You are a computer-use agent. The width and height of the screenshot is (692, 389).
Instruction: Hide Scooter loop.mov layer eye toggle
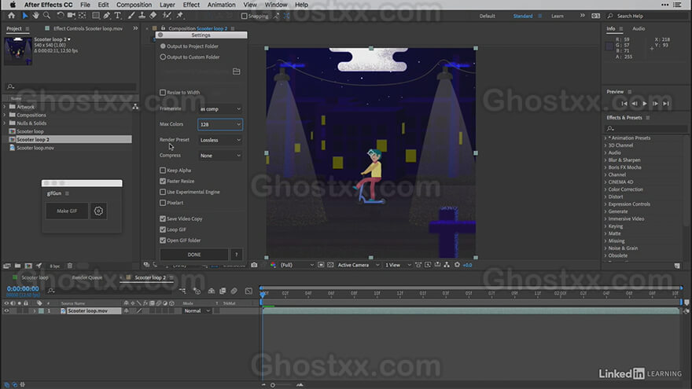click(x=6, y=311)
